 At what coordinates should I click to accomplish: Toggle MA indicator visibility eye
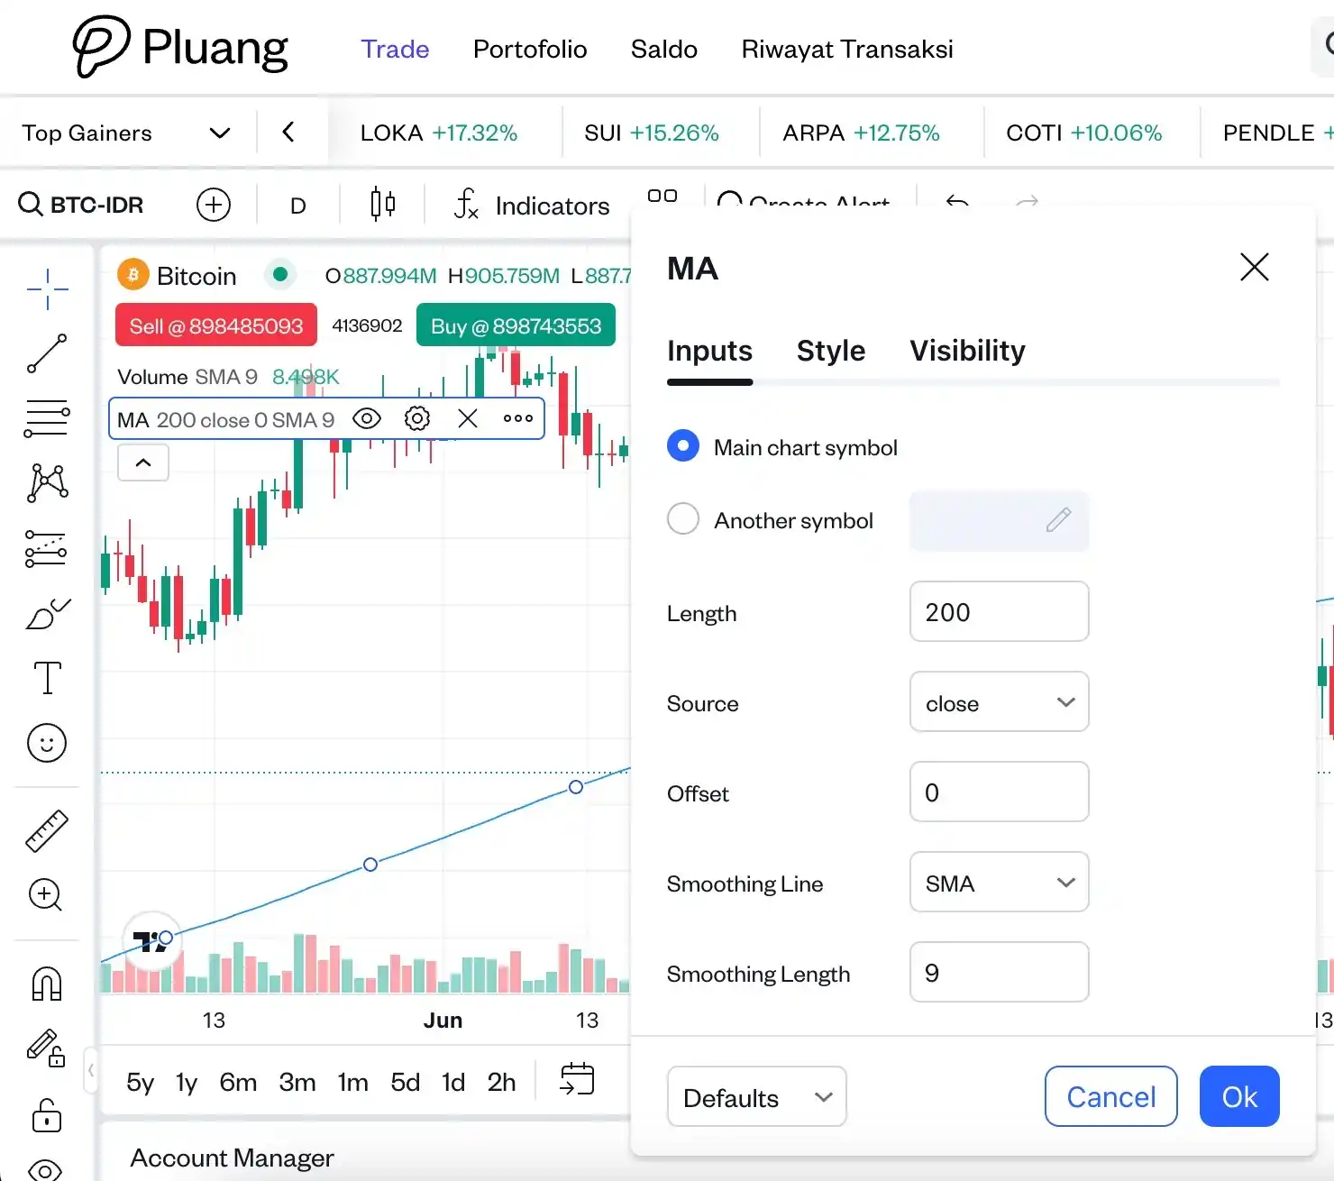[x=367, y=418]
